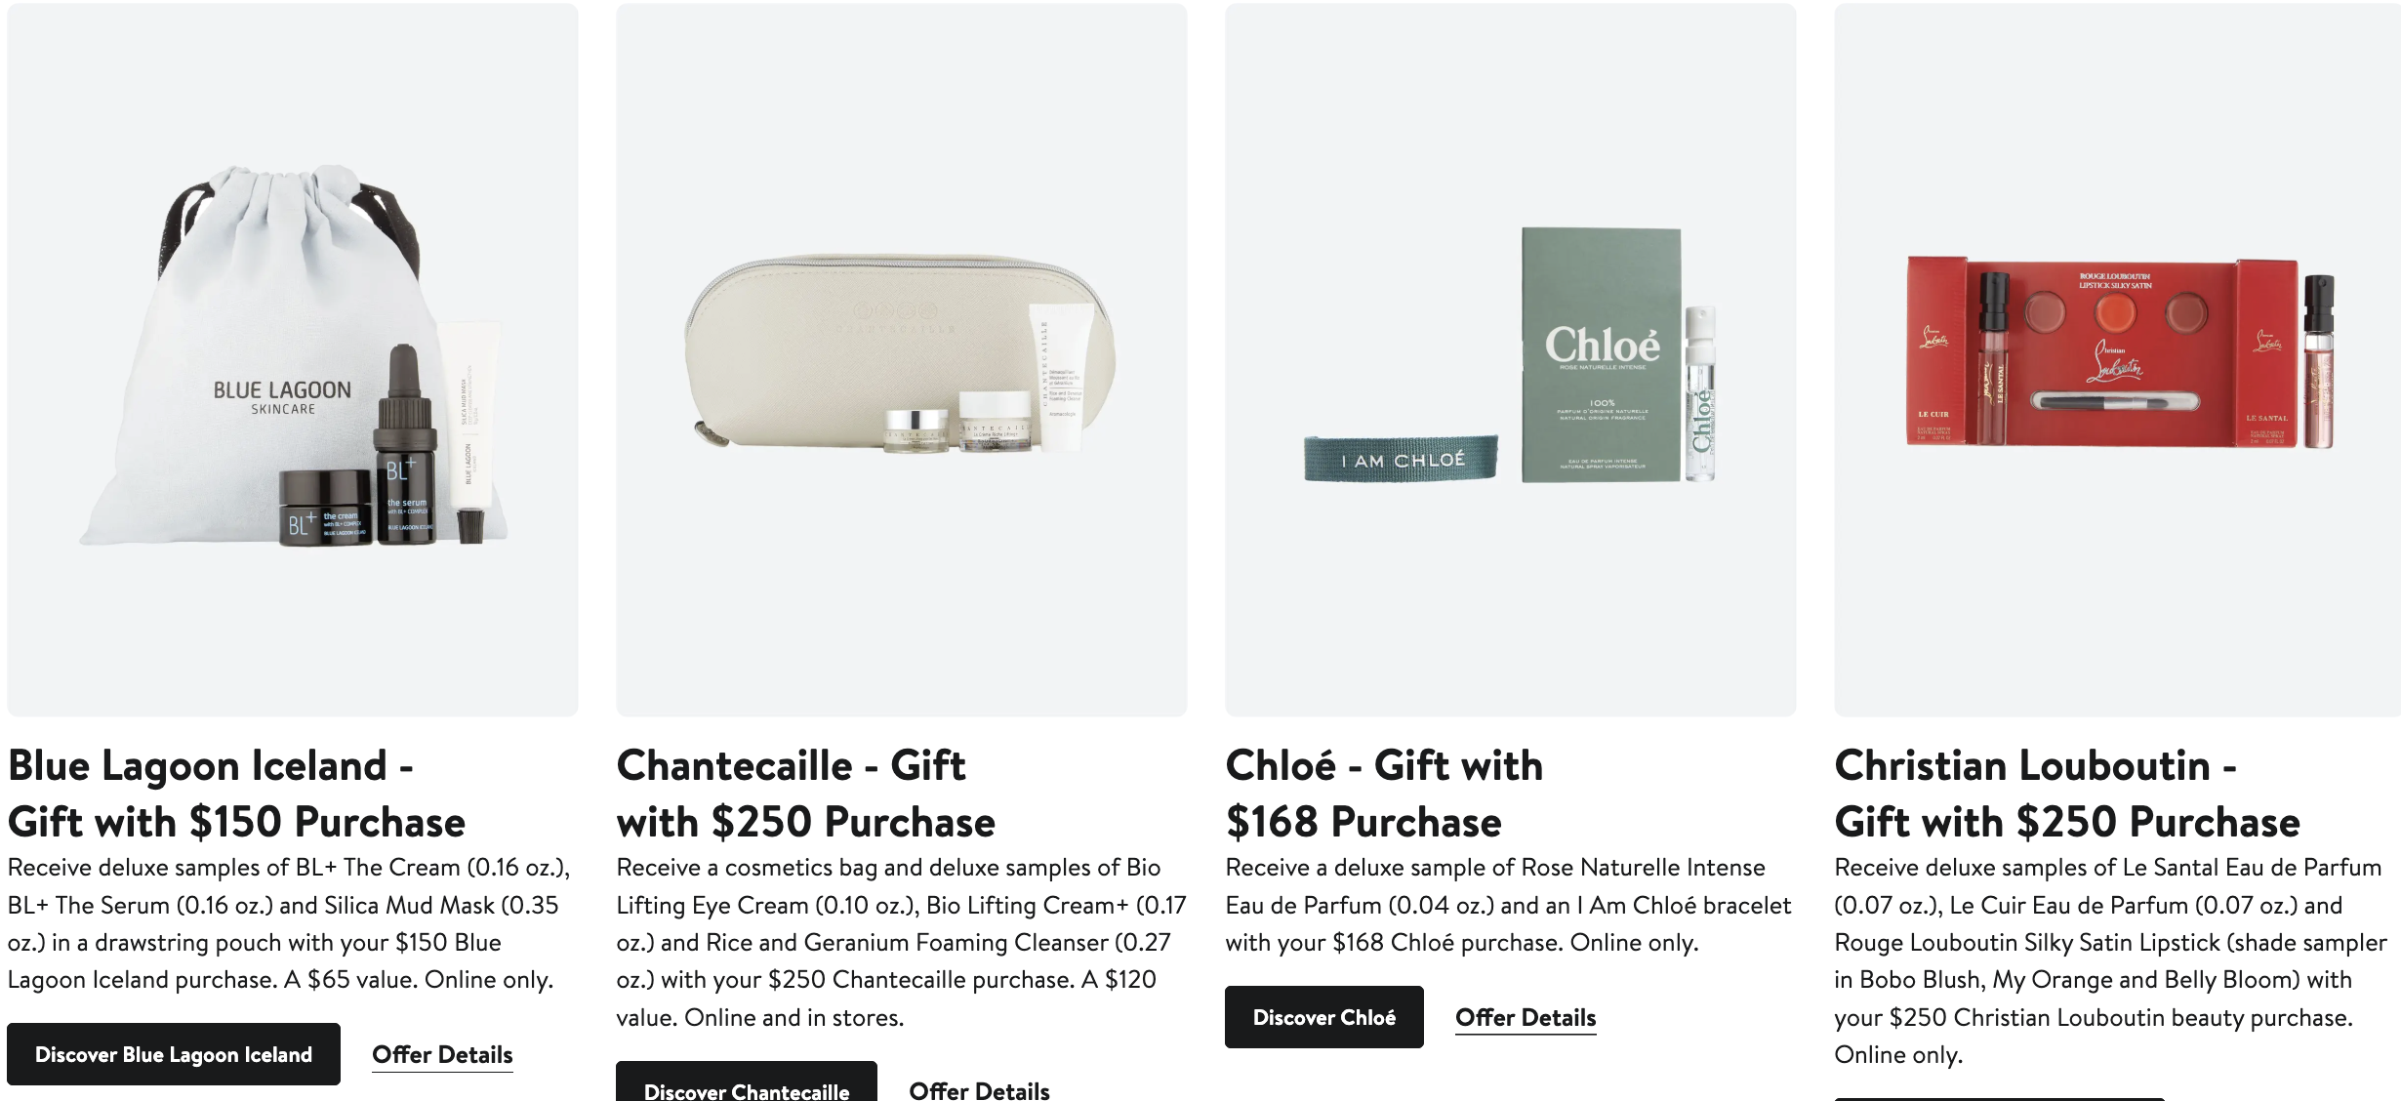Click the Discover Chantecaille button

coord(747,1085)
